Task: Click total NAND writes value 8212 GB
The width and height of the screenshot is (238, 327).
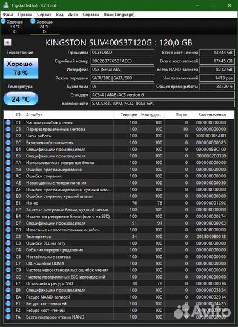Action: coord(217,70)
